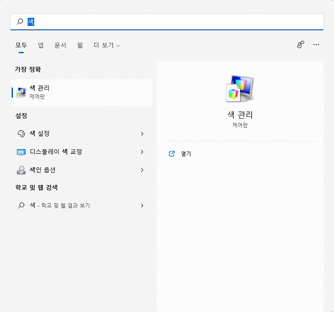This screenshot has width=334, height=312.
Task: Click the 학교 및 웹 검색 heading
Action: (x=37, y=188)
